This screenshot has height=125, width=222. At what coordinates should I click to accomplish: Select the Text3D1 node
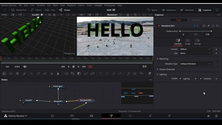point(28,100)
